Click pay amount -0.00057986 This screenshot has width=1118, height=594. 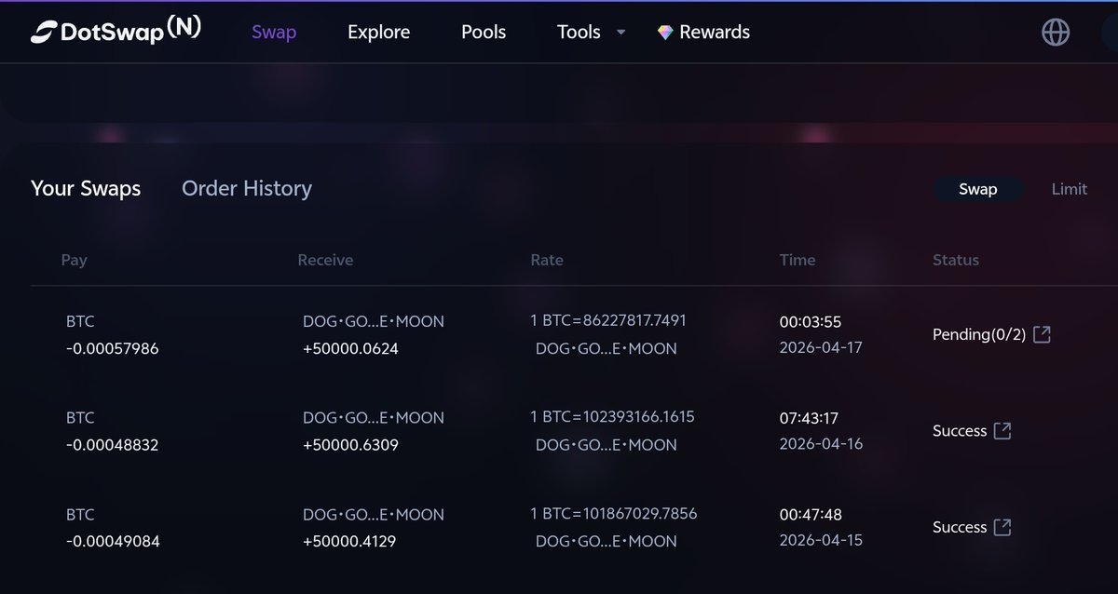[x=112, y=349]
